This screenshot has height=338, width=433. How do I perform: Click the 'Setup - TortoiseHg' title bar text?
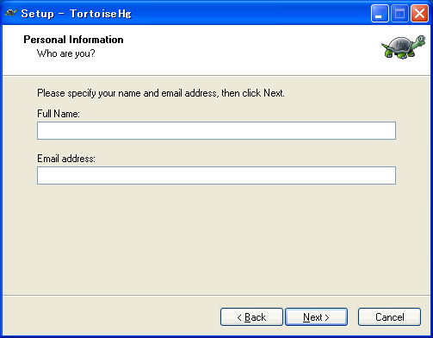pos(76,14)
